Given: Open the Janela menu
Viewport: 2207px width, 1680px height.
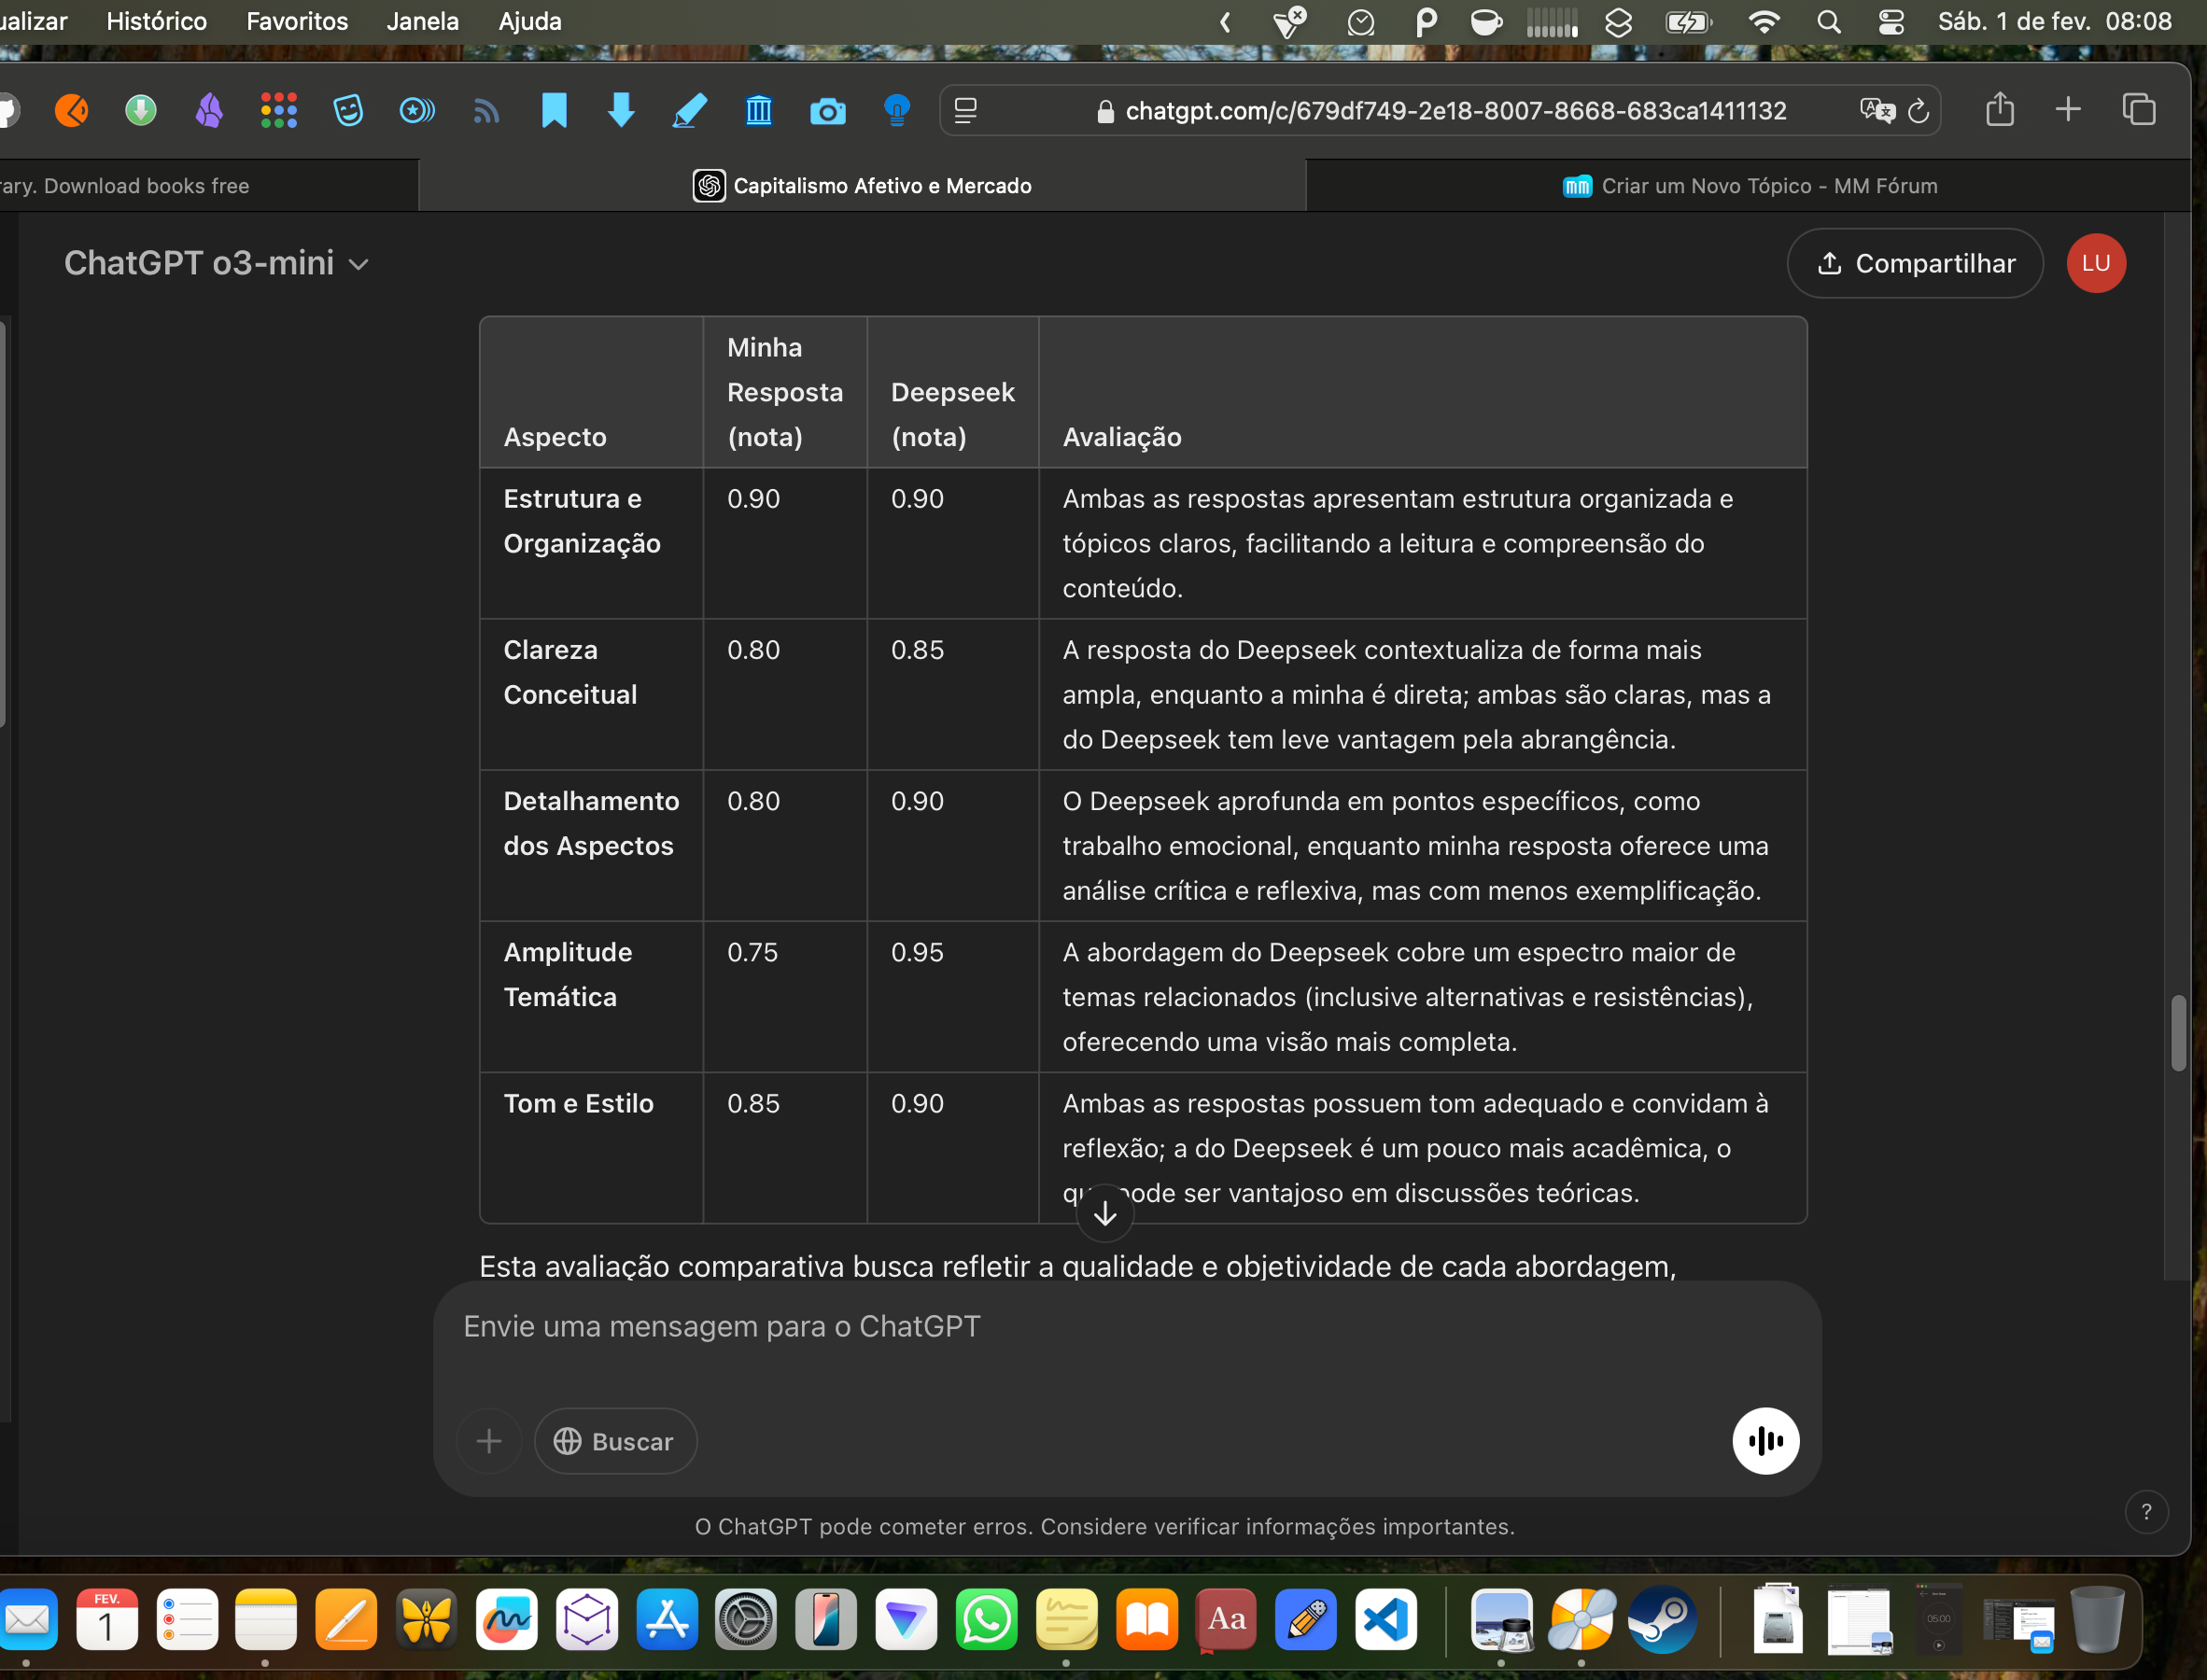Looking at the screenshot, I should [422, 21].
